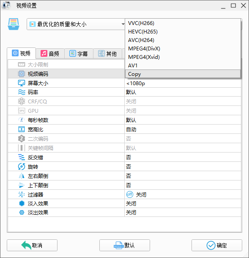Close the 视频设置 window
This screenshot has width=249, height=258.
[243, 6]
